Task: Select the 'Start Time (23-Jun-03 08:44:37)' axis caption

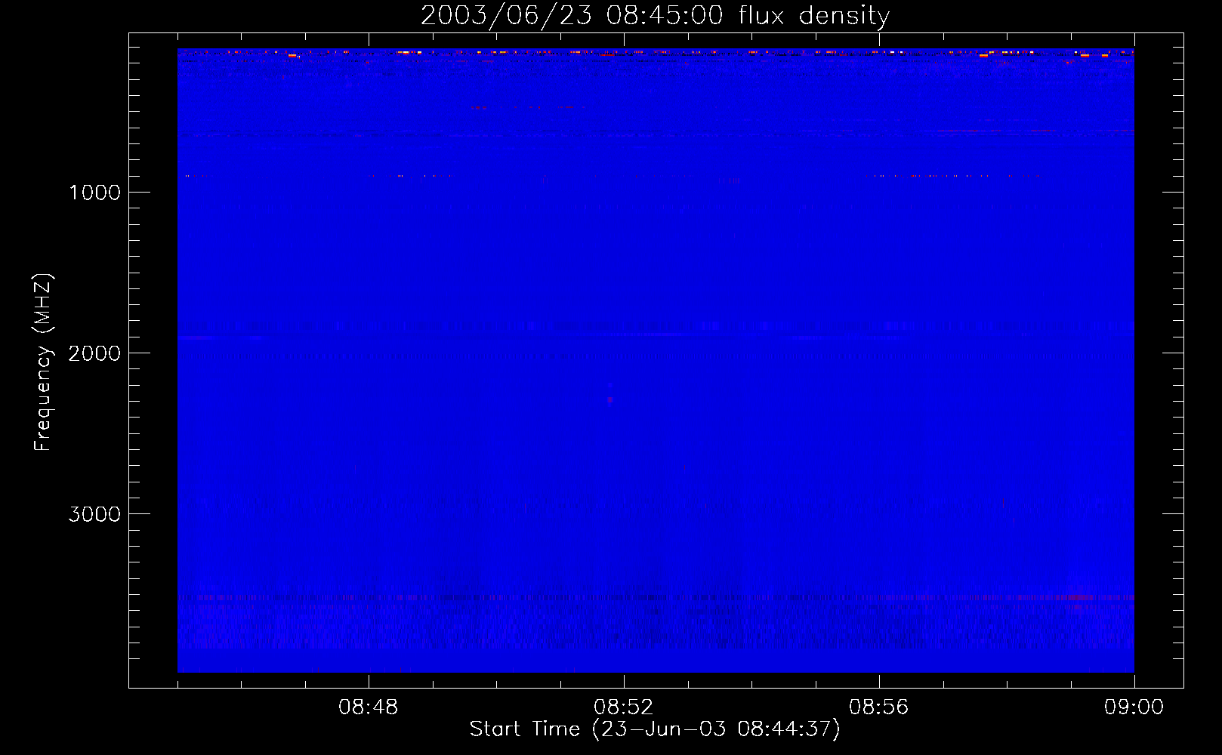Action: tap(655, 729)
